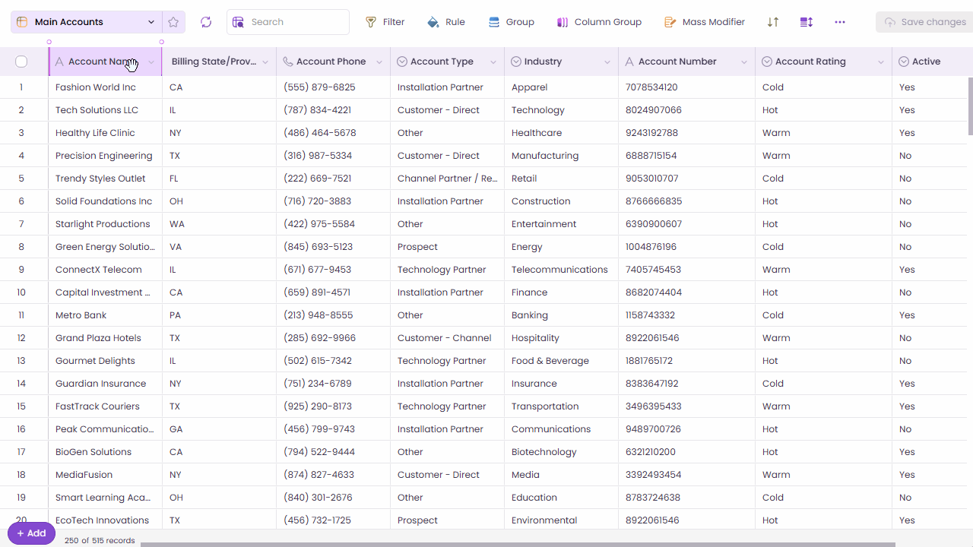Click the sort arrows icon
973x547 pixels.
(x=773, y=22)
